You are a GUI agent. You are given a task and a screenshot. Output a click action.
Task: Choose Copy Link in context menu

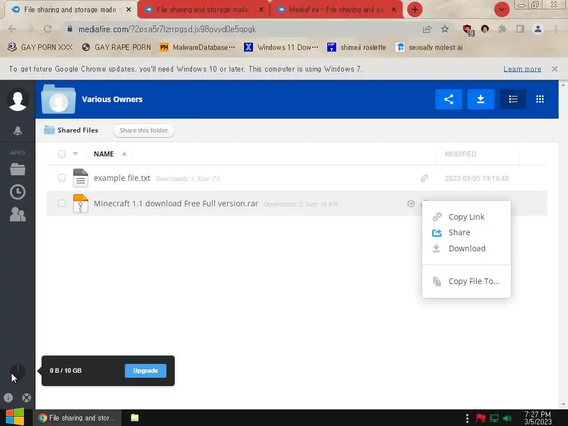click(466, 217)
